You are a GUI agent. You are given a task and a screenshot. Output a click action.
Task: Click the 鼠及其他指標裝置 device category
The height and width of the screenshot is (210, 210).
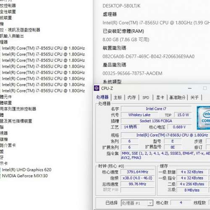pos(16,121)
